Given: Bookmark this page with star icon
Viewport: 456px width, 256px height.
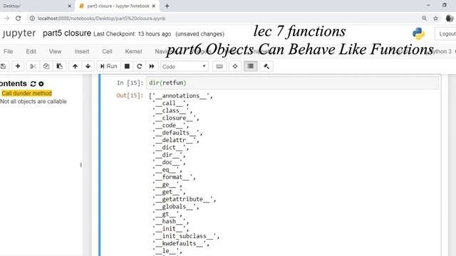Looking at the screenshot, I should tap(435, 18).
